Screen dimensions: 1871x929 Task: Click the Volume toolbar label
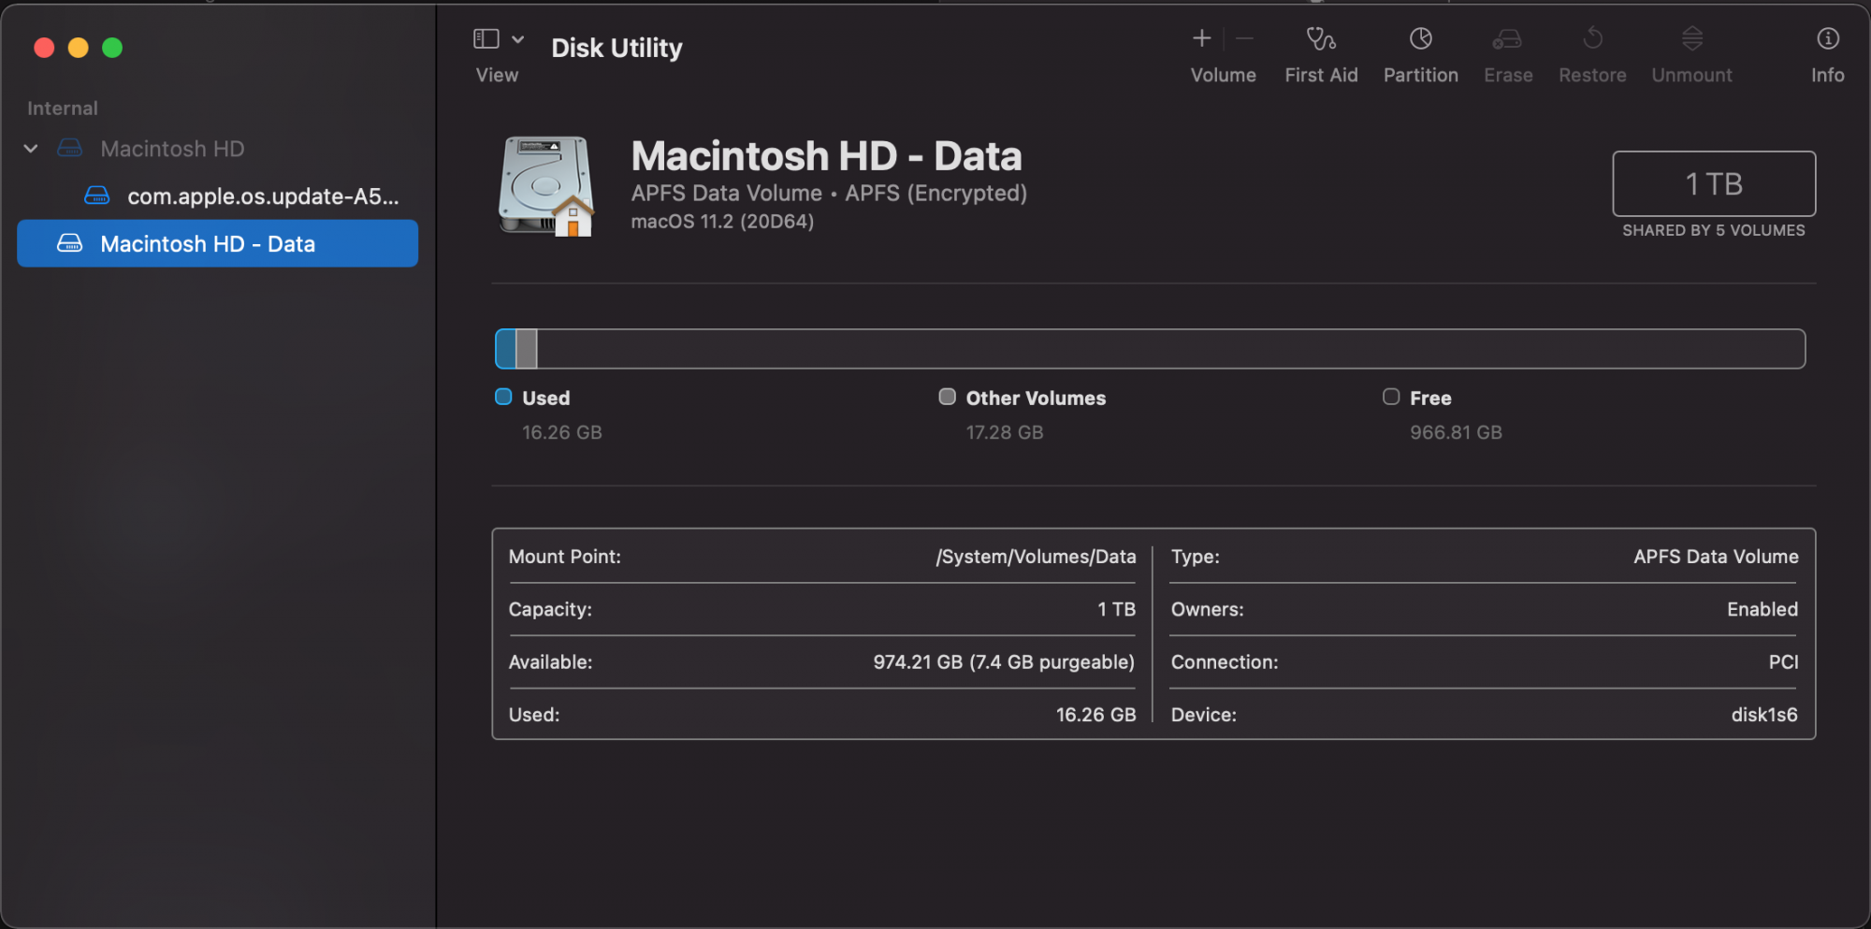(1224, 75)
